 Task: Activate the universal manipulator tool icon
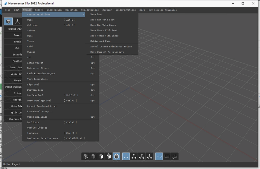(126, 156)
